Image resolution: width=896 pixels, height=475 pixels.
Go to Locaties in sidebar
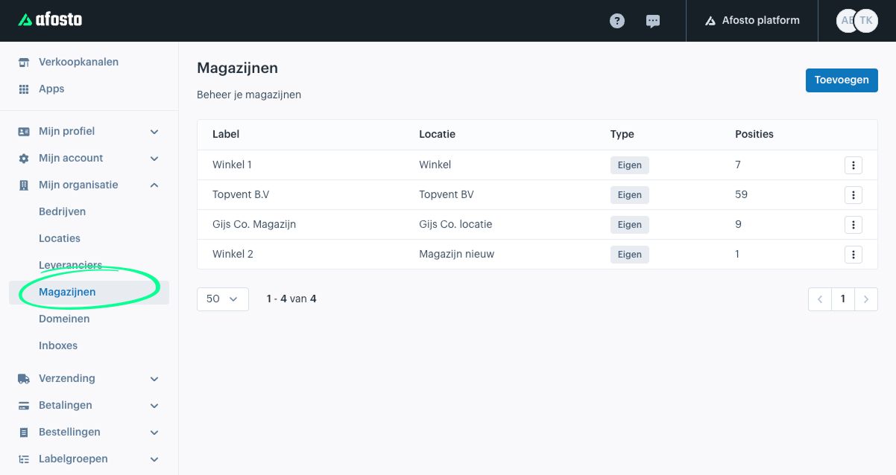(60, 238)
